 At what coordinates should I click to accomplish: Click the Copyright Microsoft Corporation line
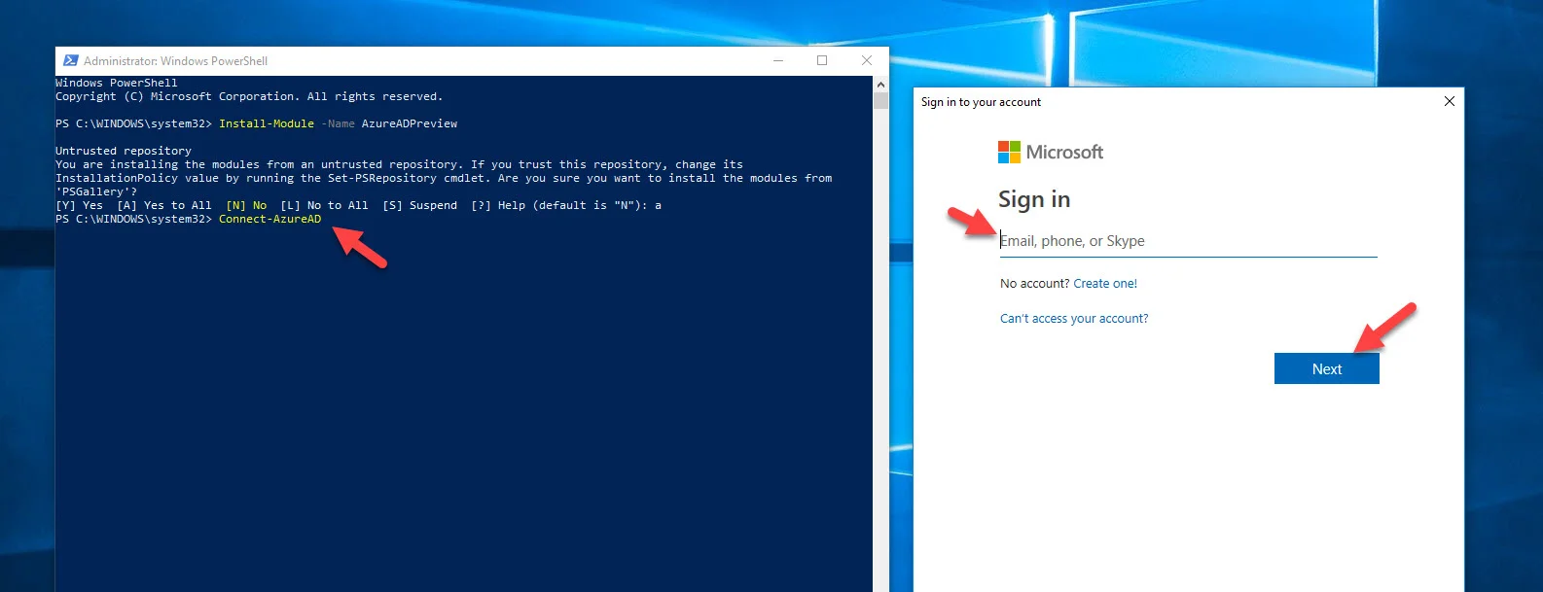[249, 96]
